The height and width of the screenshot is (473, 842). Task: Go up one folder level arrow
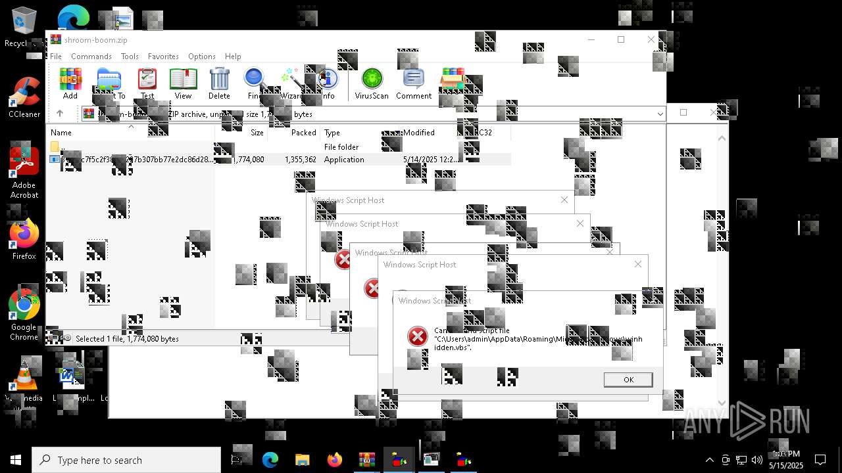(60, 114)
